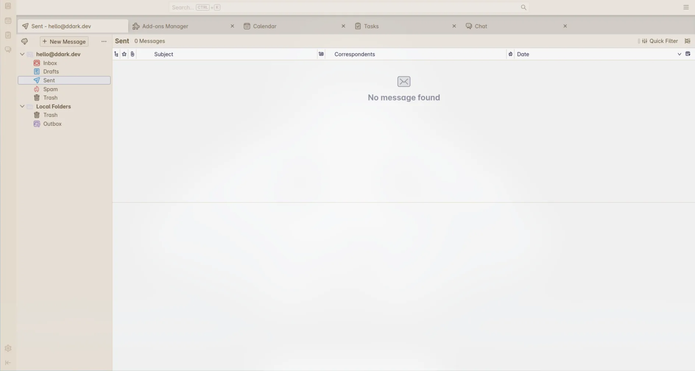Screen dimensions: 695x371
Task: Toggle the Date sort direction arrow
Action: 679,54
